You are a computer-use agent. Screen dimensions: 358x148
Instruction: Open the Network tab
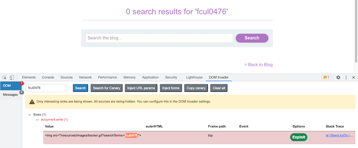coord(85,77)
